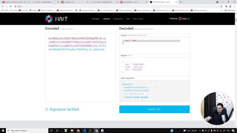Click the weather icon in taskbar
Screen dimensions: 237x133
point(184,130)
